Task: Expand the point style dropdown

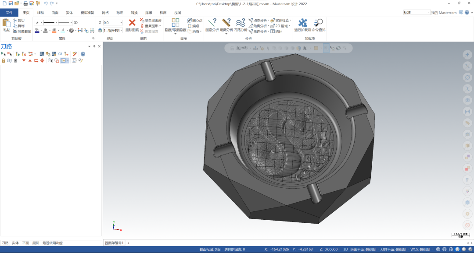Action: (x=41, y=23)
